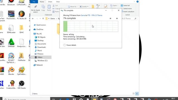Image resolution: width=178 pixels, height=100 pixels.
Task: Pause the file move operation
Action: pos(110,18)
